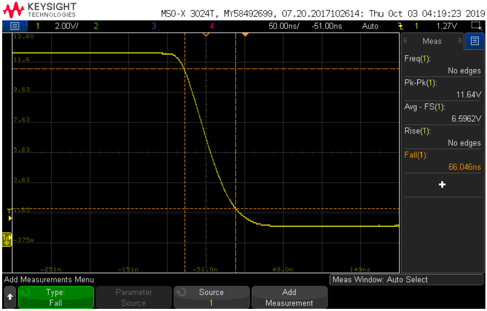Click the Parameter Source softkey

coord(134,298)
